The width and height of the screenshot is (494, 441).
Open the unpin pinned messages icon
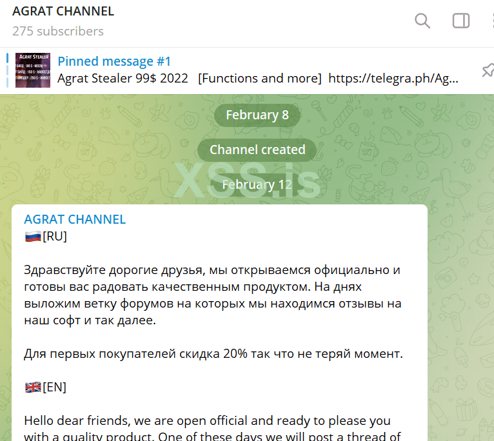pos(488,70)
